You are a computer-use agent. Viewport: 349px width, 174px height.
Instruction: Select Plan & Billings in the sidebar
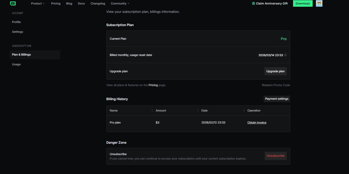(x=22, y=55)
